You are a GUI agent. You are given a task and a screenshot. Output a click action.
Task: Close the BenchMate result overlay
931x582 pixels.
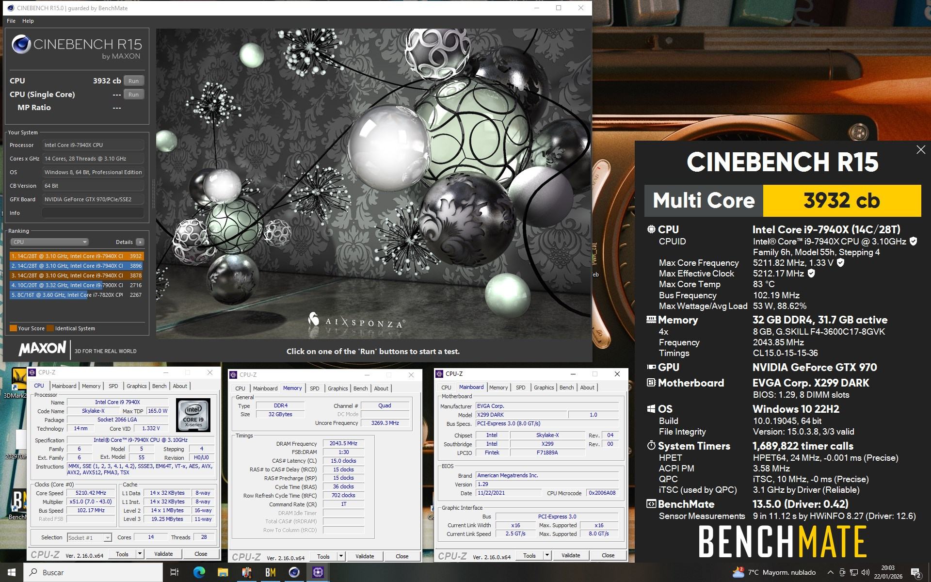point(920,150)
